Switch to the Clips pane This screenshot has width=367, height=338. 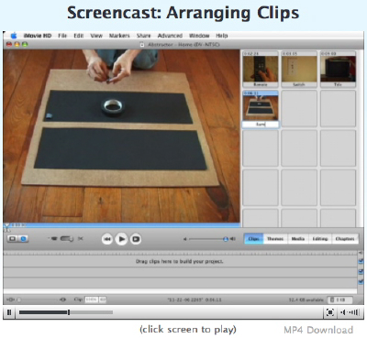[x=253, y=239]
